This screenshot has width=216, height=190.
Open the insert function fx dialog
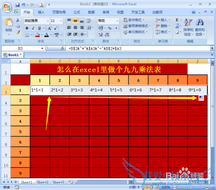pos(63,48)
